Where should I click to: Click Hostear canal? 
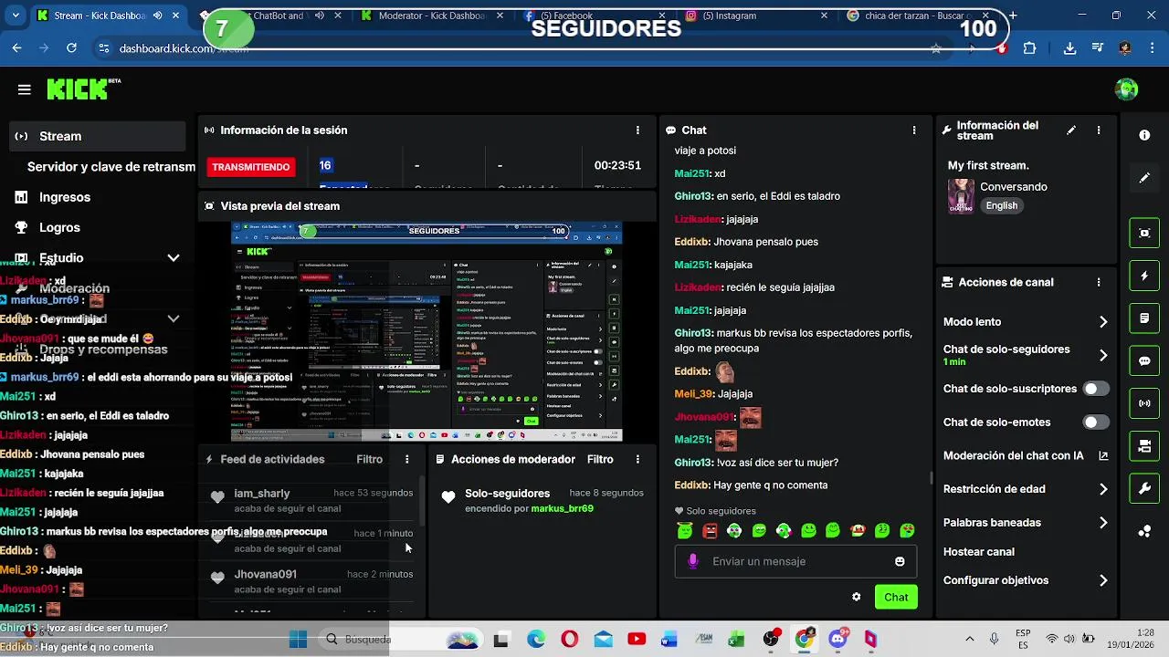click(978, 552)
